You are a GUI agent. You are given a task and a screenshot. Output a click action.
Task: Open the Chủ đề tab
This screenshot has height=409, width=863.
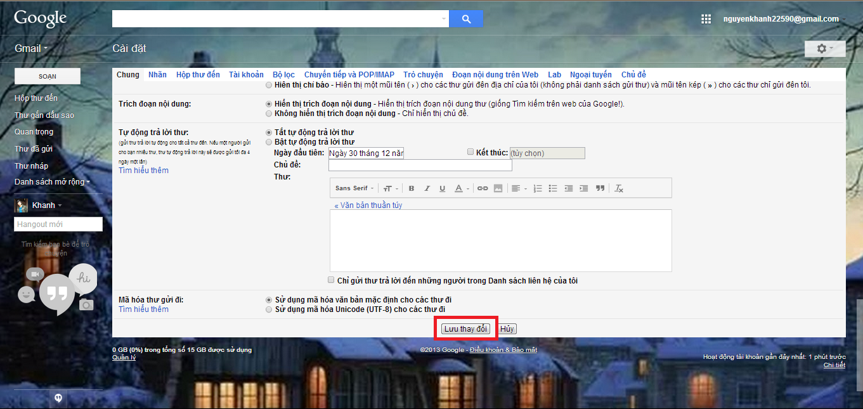coord(633,75)
